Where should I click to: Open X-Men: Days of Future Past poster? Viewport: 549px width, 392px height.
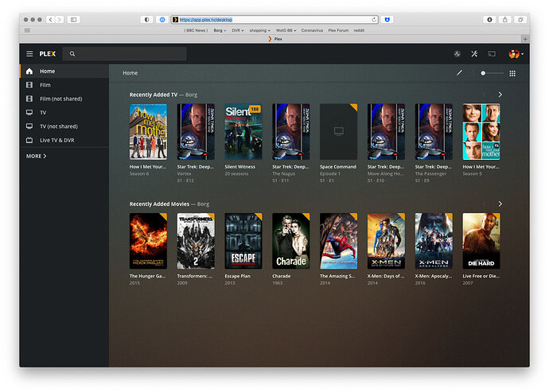pyautogui.click(x=386, y=241)
